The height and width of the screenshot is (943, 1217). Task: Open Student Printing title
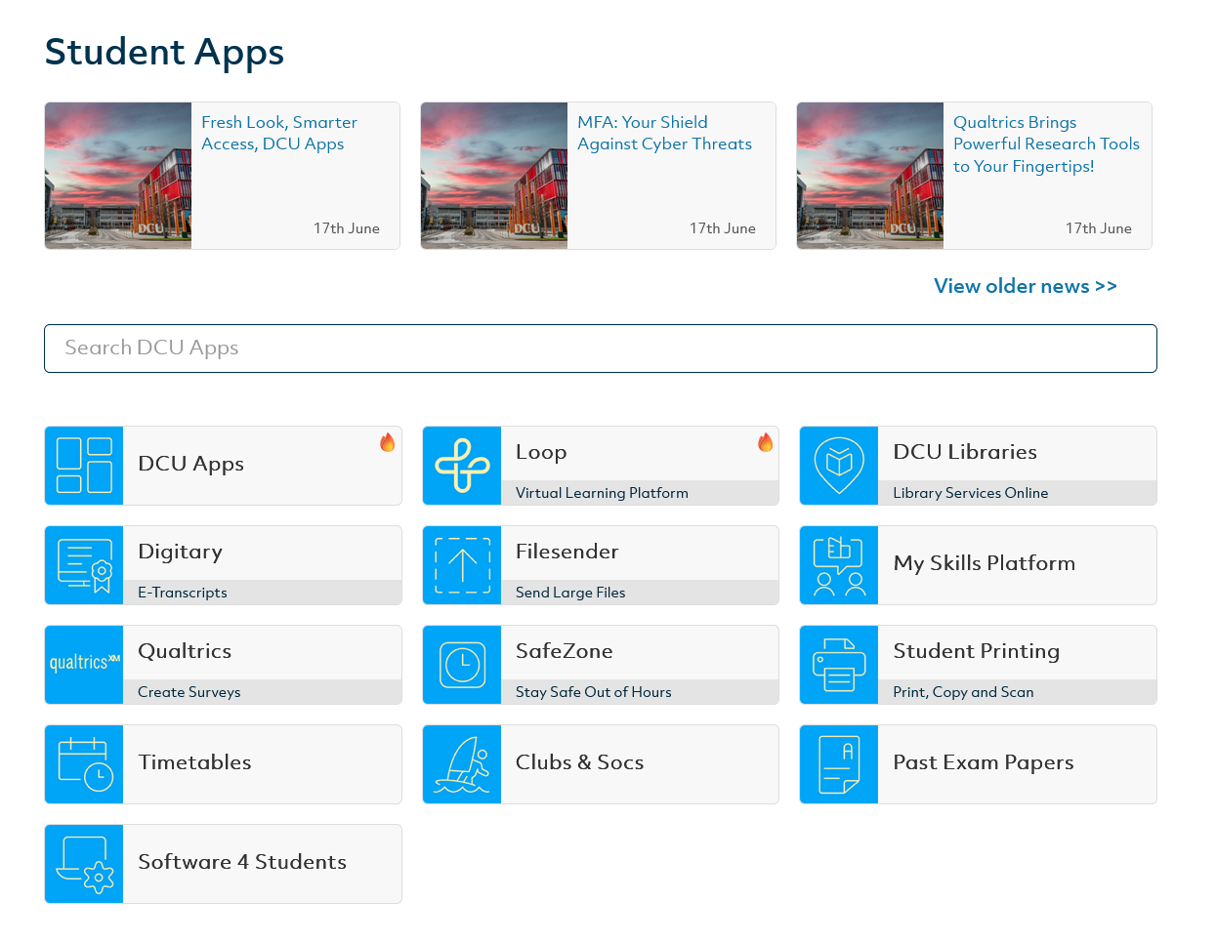click(977, 651)
